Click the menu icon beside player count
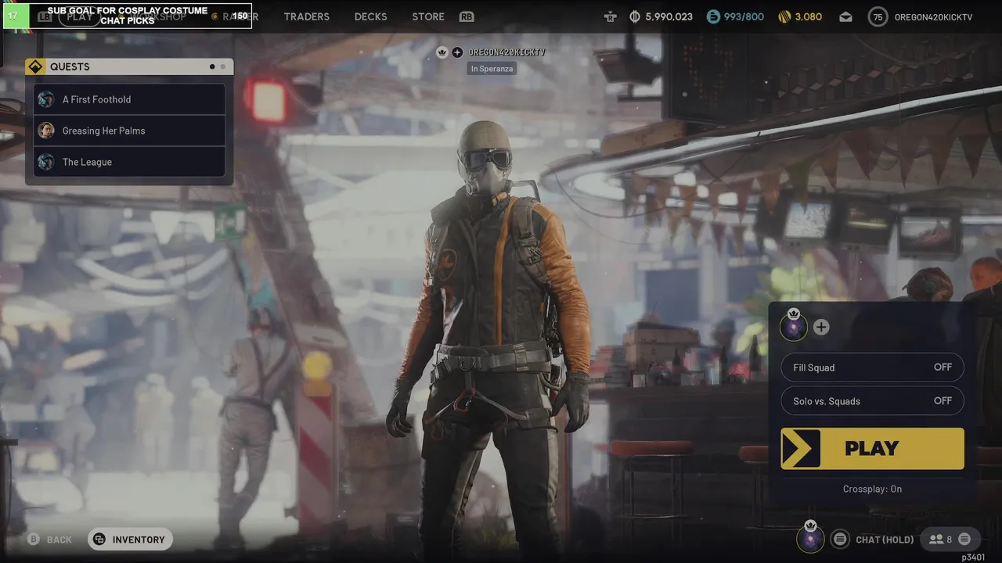Viewport: 1002px width, 563px height. (x=964, y=539)
